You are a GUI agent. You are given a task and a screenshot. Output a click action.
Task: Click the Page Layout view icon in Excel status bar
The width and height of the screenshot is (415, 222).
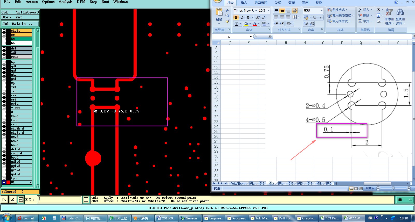point(356,188)
